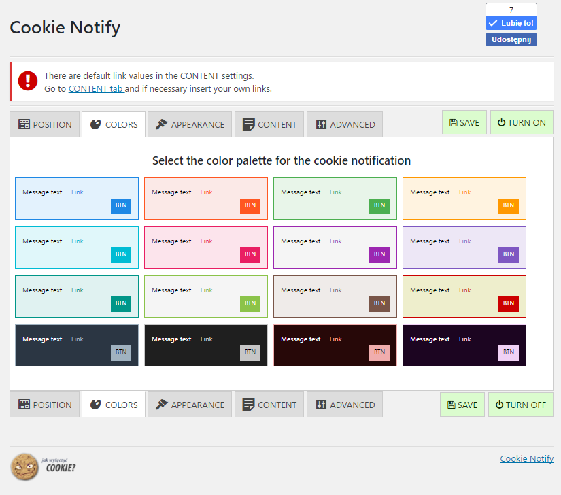Screen dimensions: 561x495
Task: Click the Udostępnij share button
Action: tap(511, 39)
